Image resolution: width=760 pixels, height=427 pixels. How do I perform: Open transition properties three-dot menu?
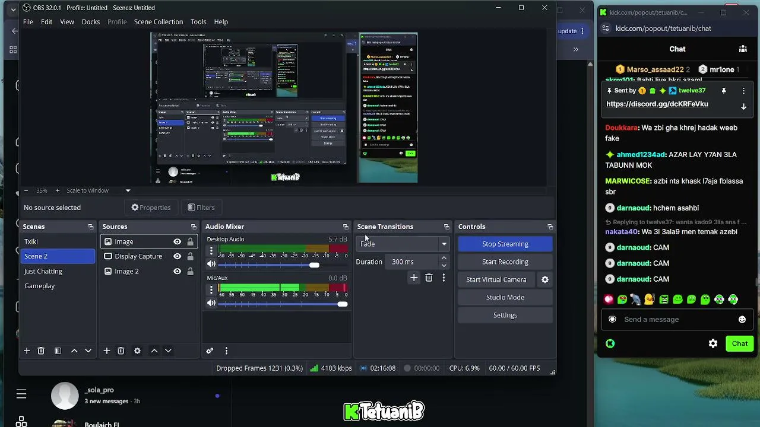tap(444, 278)
